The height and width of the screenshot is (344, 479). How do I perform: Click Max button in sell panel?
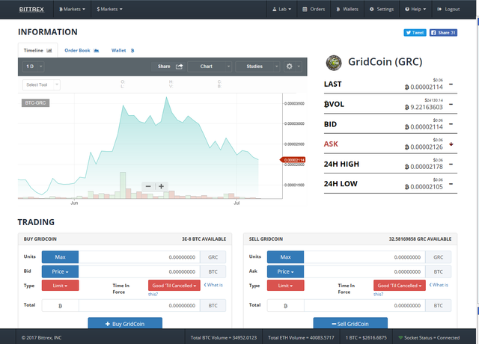pyautogui.click(x=285, y=257)
